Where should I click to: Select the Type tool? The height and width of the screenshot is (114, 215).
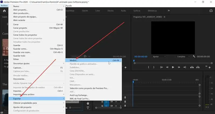tap(88, 108)
